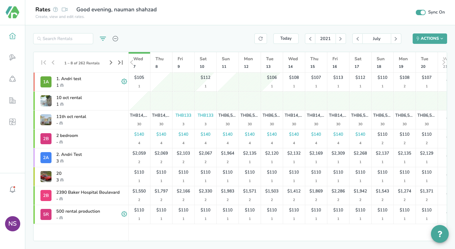Move calendar dates forward using the right chevron
Image resolution: width=455 pixels, height=249 pixels.
pos(444,62)
